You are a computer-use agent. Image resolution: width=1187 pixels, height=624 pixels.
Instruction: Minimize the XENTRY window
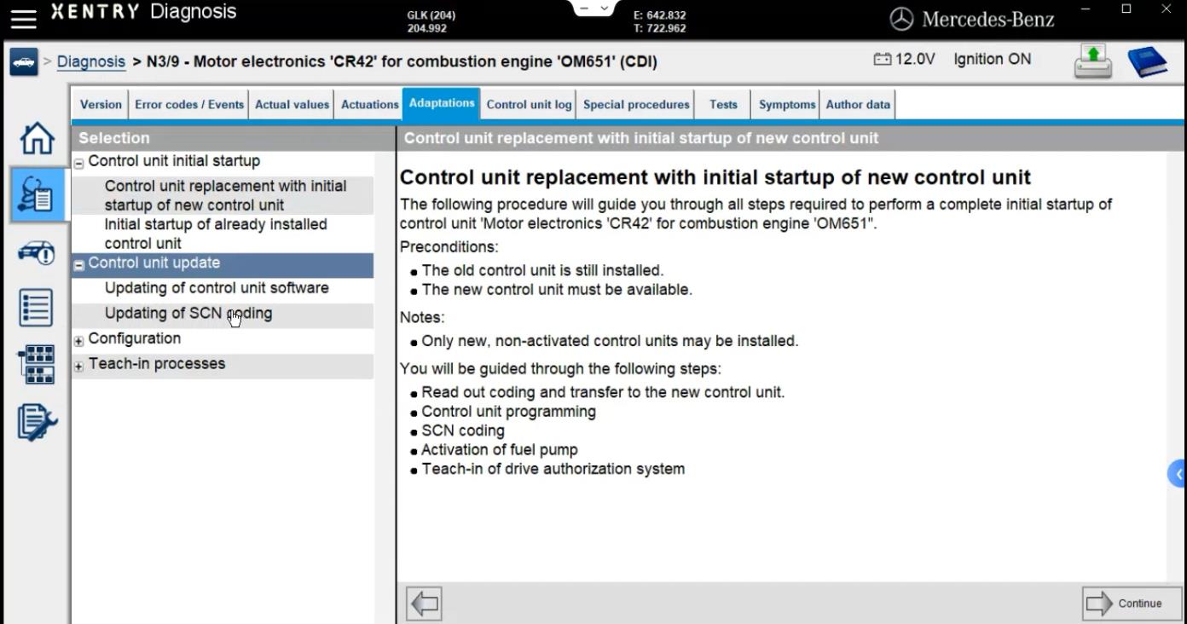click(1086, 9)
